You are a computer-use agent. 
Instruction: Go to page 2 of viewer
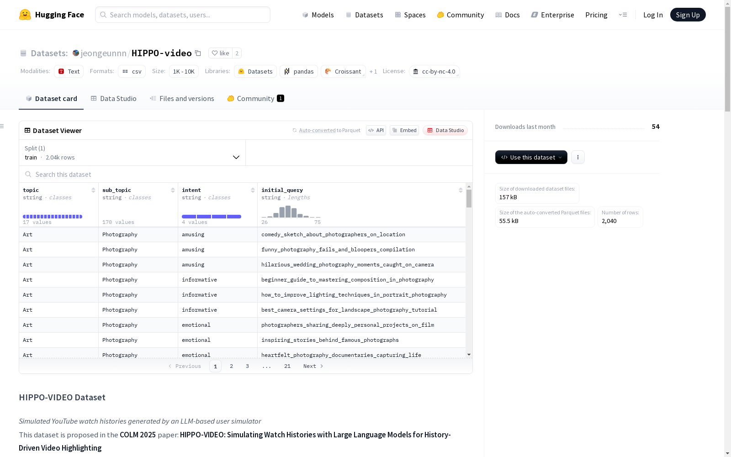(232, 366)
